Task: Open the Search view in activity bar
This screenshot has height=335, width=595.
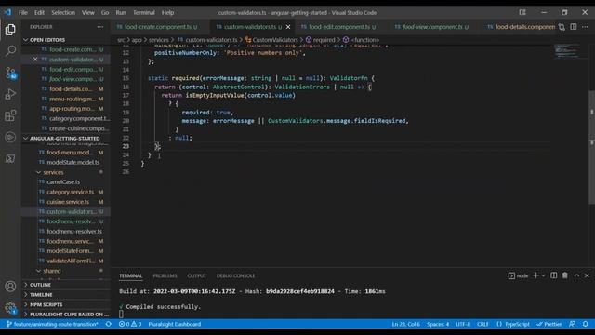Action: click(x=10, y=50)
